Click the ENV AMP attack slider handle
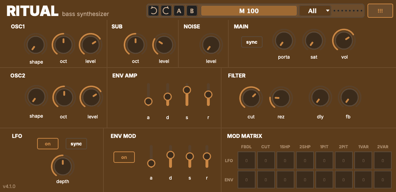The image size is (396, 192). [x=148, y=102]
